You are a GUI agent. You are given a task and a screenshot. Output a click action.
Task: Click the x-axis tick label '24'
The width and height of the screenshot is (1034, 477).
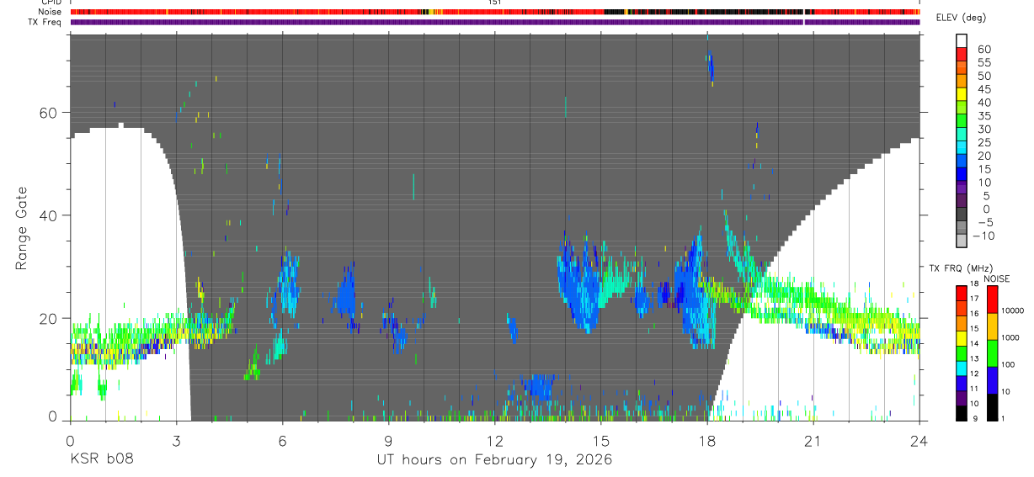coord(919,440)
